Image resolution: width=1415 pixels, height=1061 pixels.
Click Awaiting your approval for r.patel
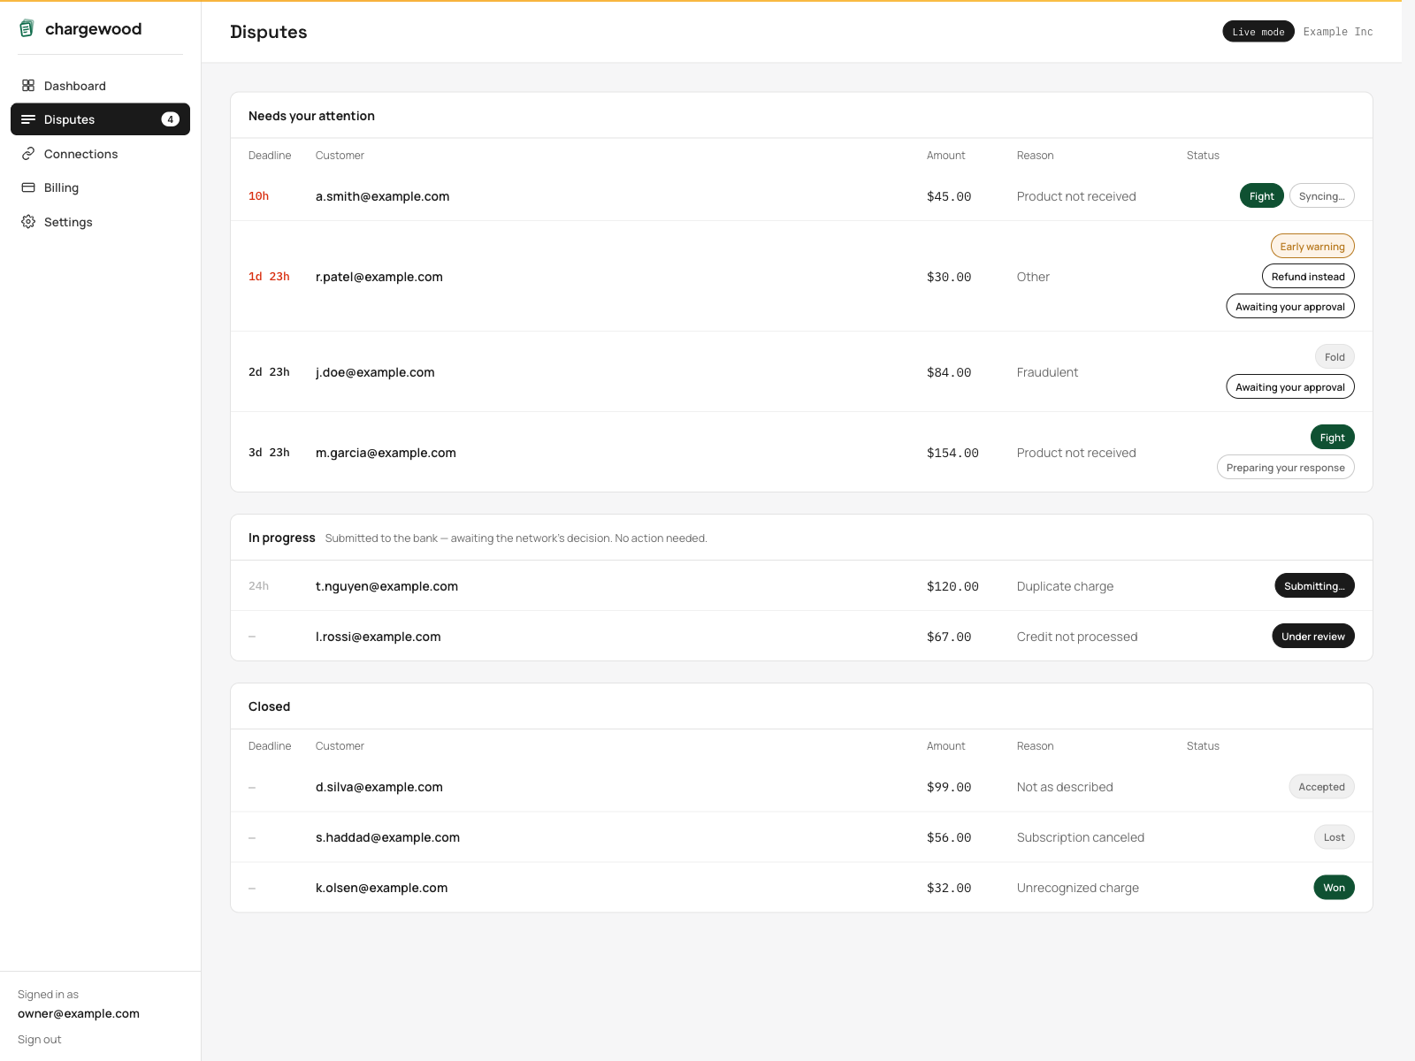1290,307
